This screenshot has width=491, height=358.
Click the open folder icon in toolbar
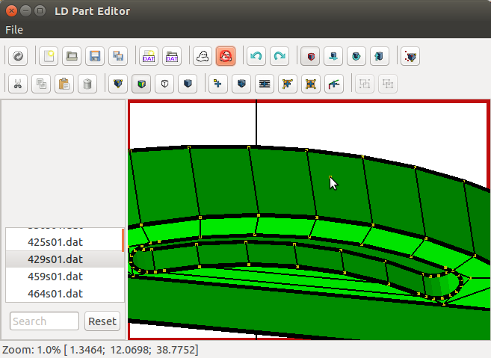pyautogui.click(x=71, y=56)
